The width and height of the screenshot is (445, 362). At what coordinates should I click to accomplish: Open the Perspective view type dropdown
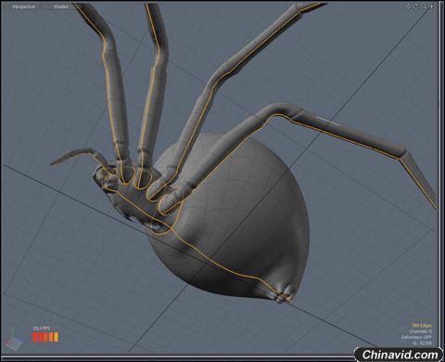pyautogui.click(x=24, y=6)
